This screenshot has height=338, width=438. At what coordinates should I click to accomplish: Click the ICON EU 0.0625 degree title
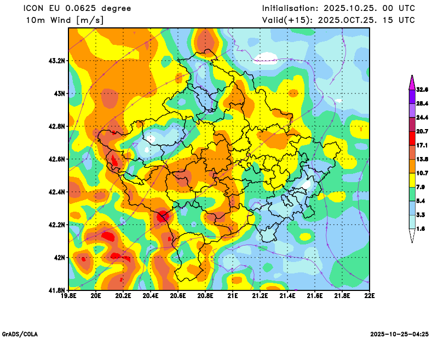(78, 8)
